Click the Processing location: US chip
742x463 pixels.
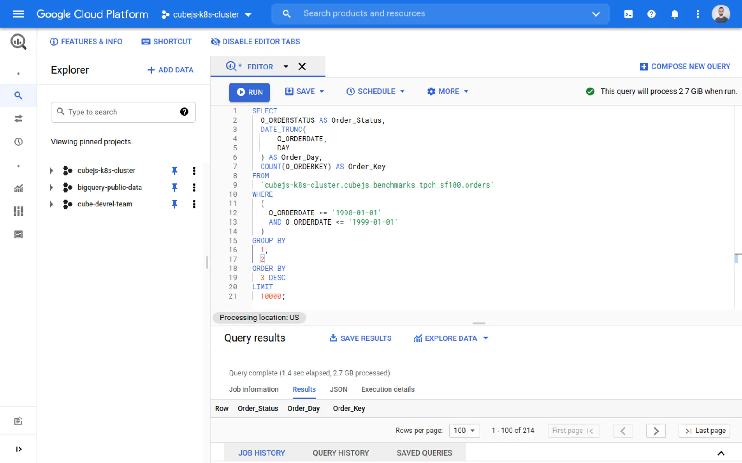pyautogui.click(x=259, y=318)
